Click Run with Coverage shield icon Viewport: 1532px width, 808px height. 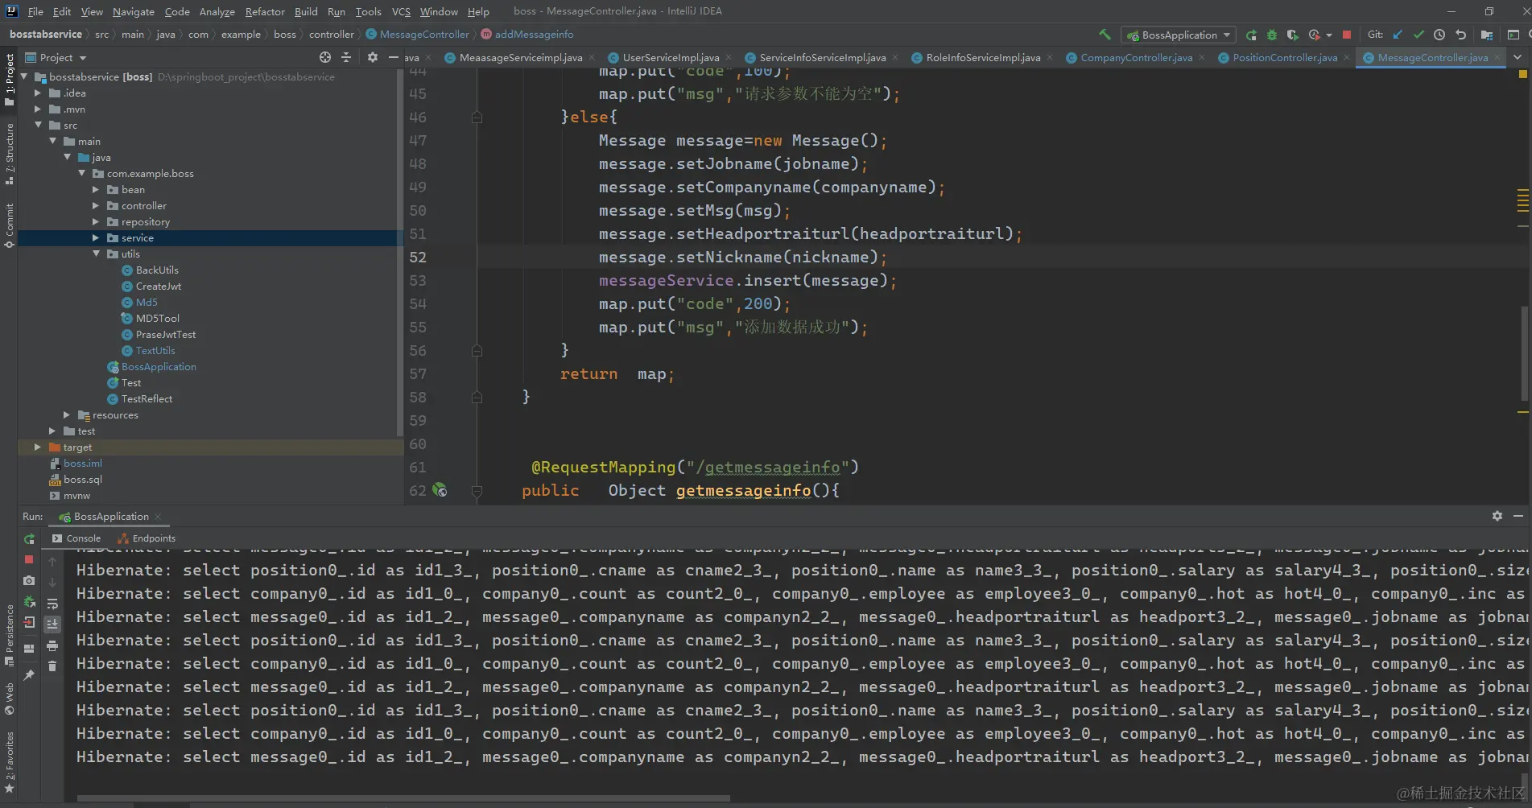coord(1292,35)
